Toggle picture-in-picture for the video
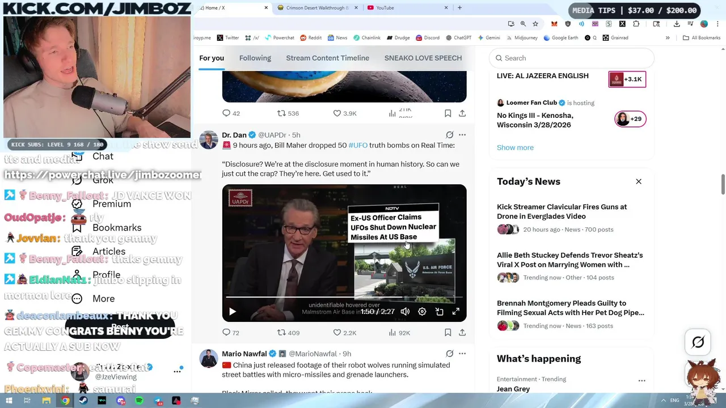726x408 pixels. (439, 312)
